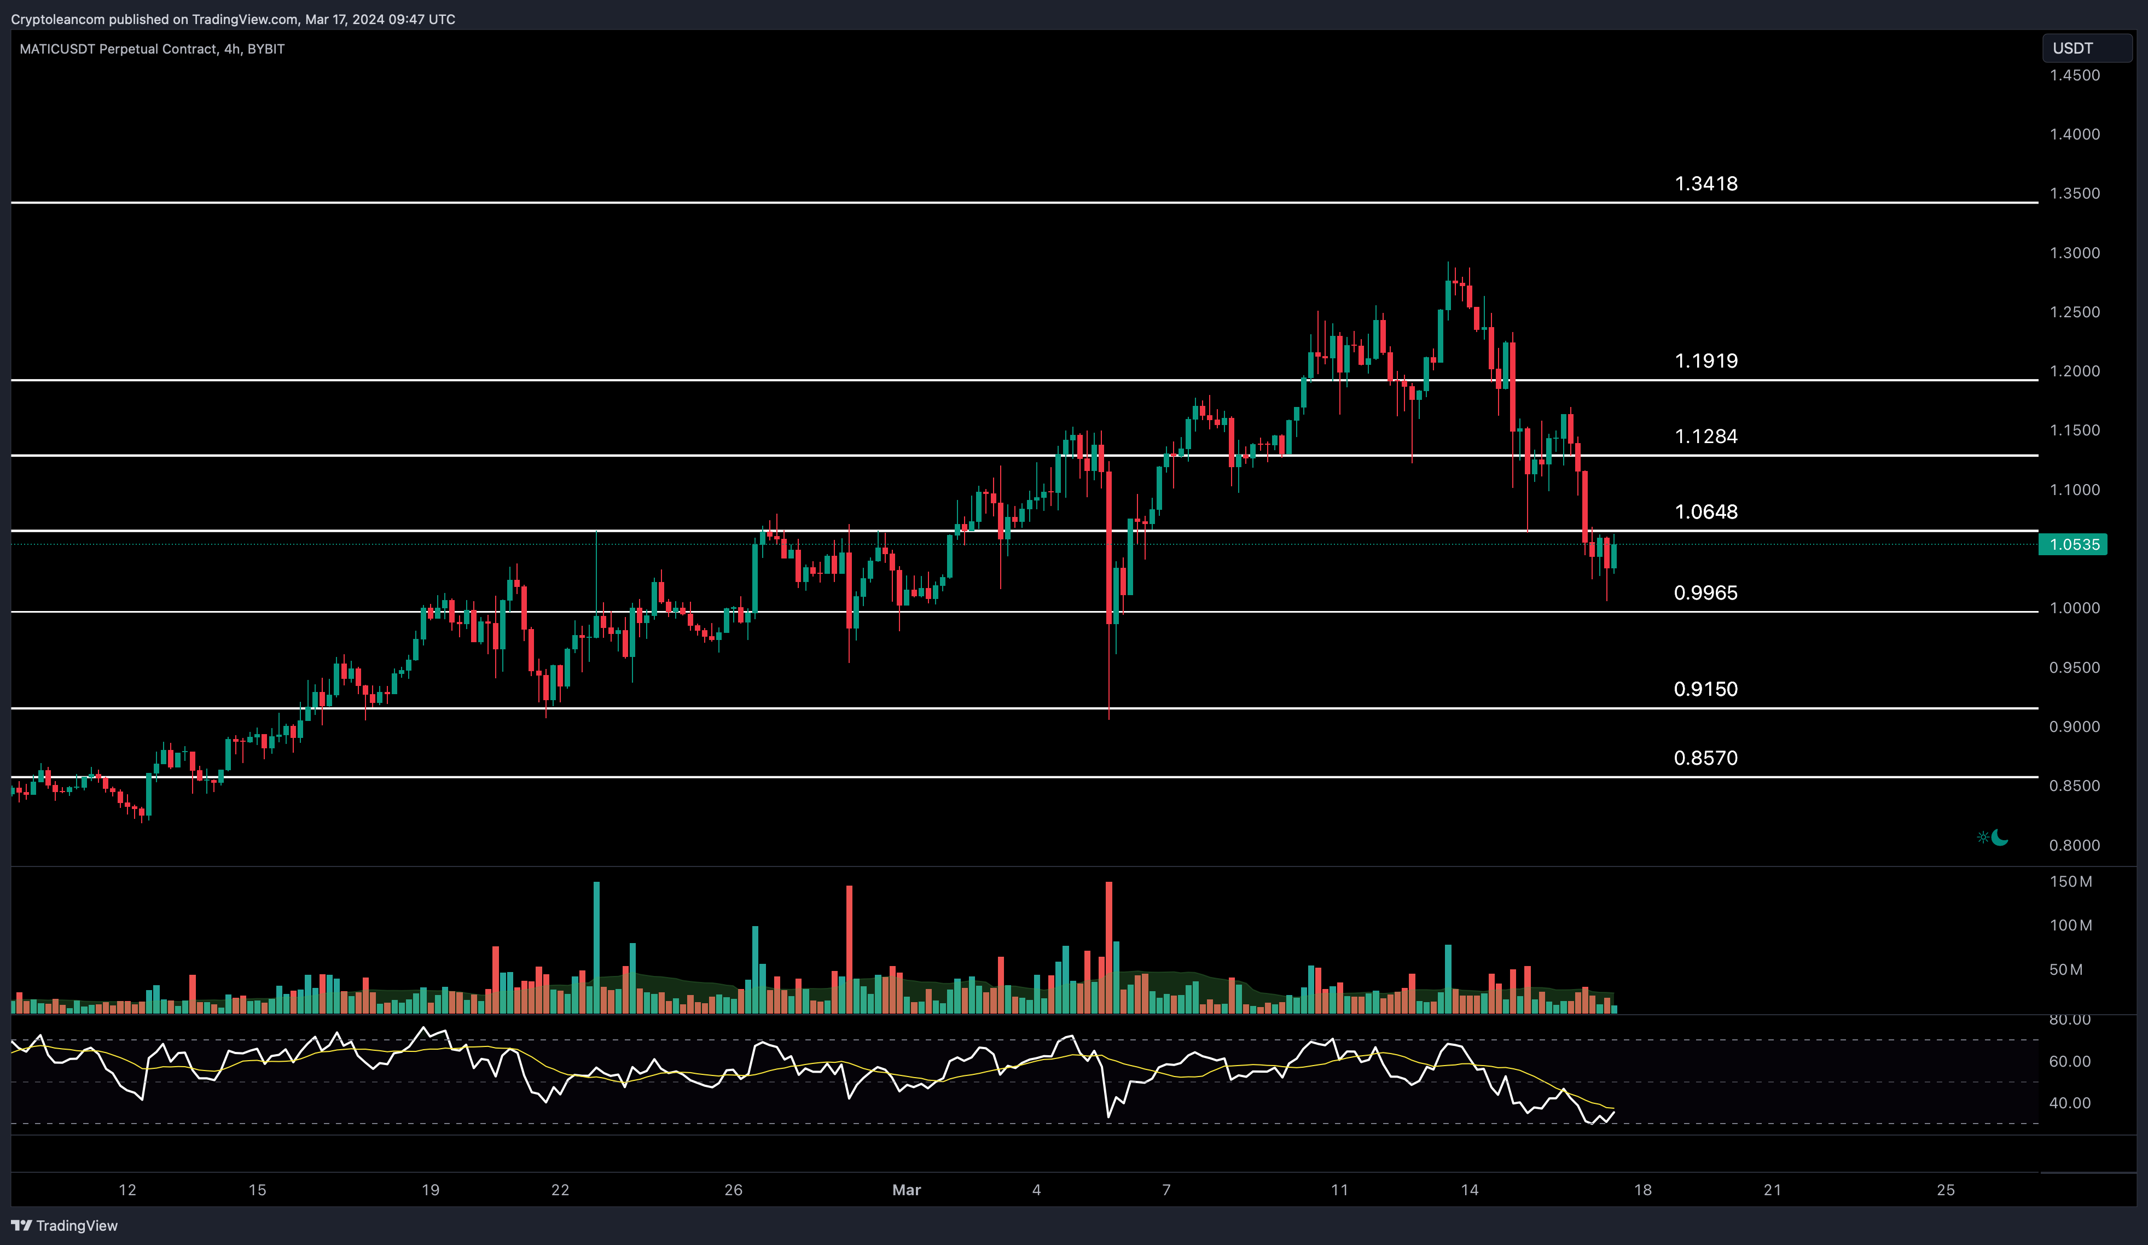Select the 1.0648 level label

tap(1705, 511)
